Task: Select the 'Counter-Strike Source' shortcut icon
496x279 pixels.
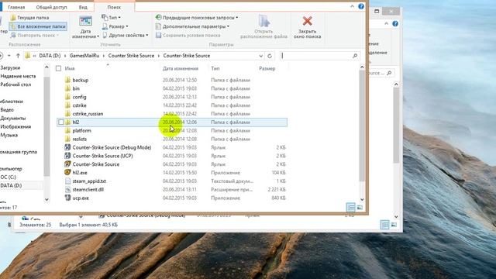Action: (x=67, y=164)
